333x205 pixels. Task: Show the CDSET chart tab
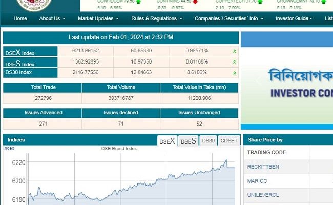click(229, 141)
